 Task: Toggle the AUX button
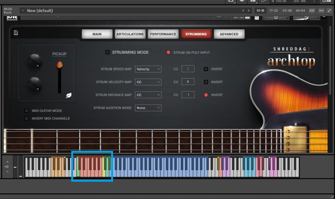click(321, 11)
